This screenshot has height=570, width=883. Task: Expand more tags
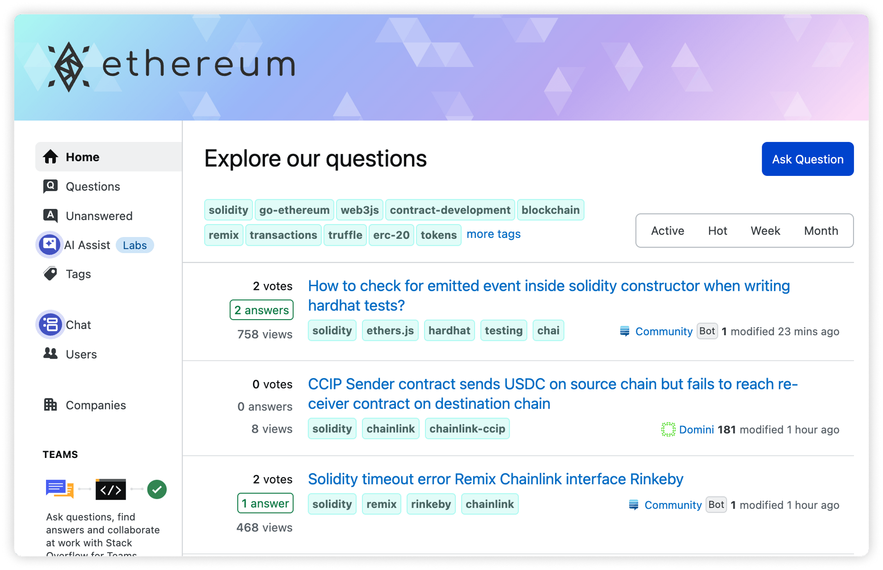493,234
